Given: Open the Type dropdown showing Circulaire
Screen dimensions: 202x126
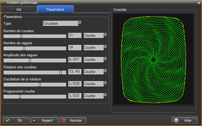Looking at the screenshot, I should [62, 23].
